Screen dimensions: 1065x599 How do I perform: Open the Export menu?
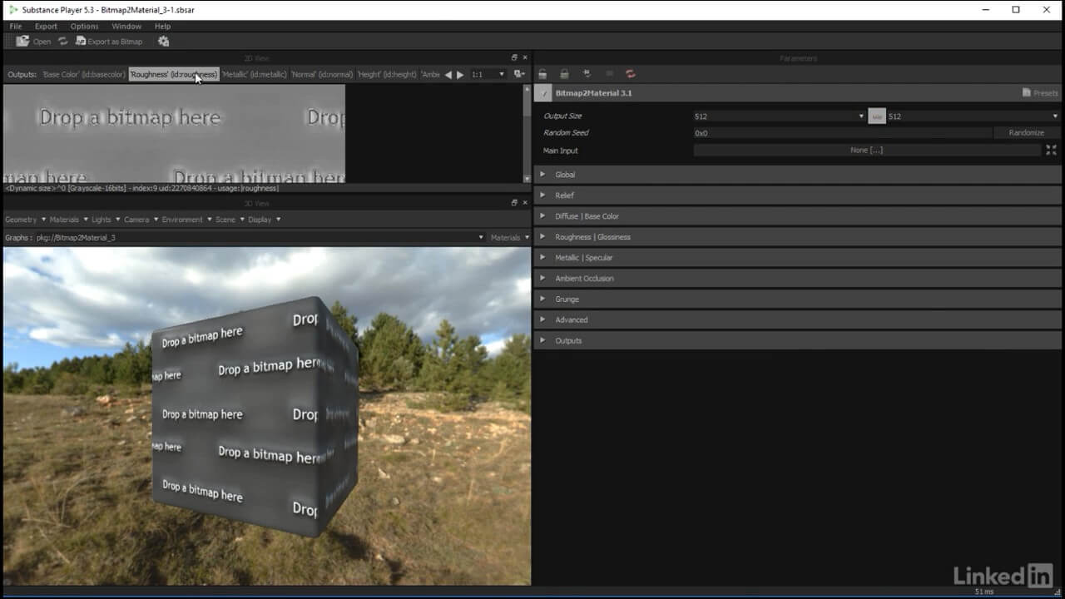coord(46,27)
